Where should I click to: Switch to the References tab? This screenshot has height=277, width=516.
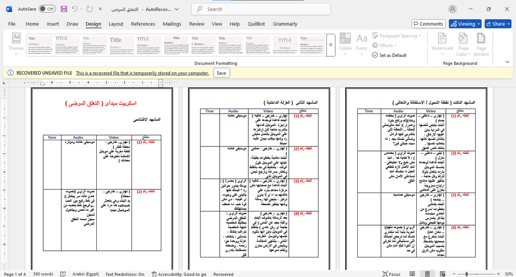143,24
